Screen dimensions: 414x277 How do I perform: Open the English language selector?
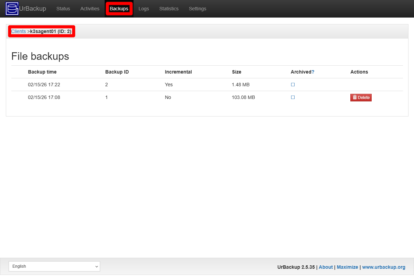(x=54, y=266)
